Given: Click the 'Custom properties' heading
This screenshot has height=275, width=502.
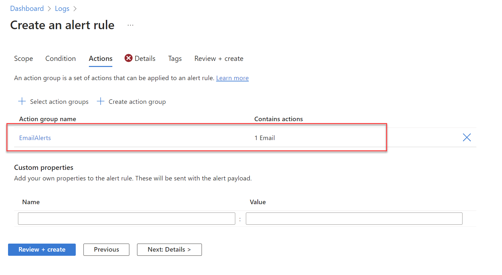Looking at the screenshot, I should click(44, 167).
